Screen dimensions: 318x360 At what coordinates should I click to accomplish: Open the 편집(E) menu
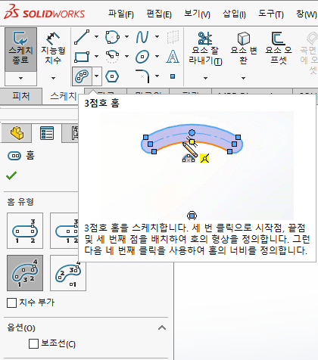[x=159, y=14]
